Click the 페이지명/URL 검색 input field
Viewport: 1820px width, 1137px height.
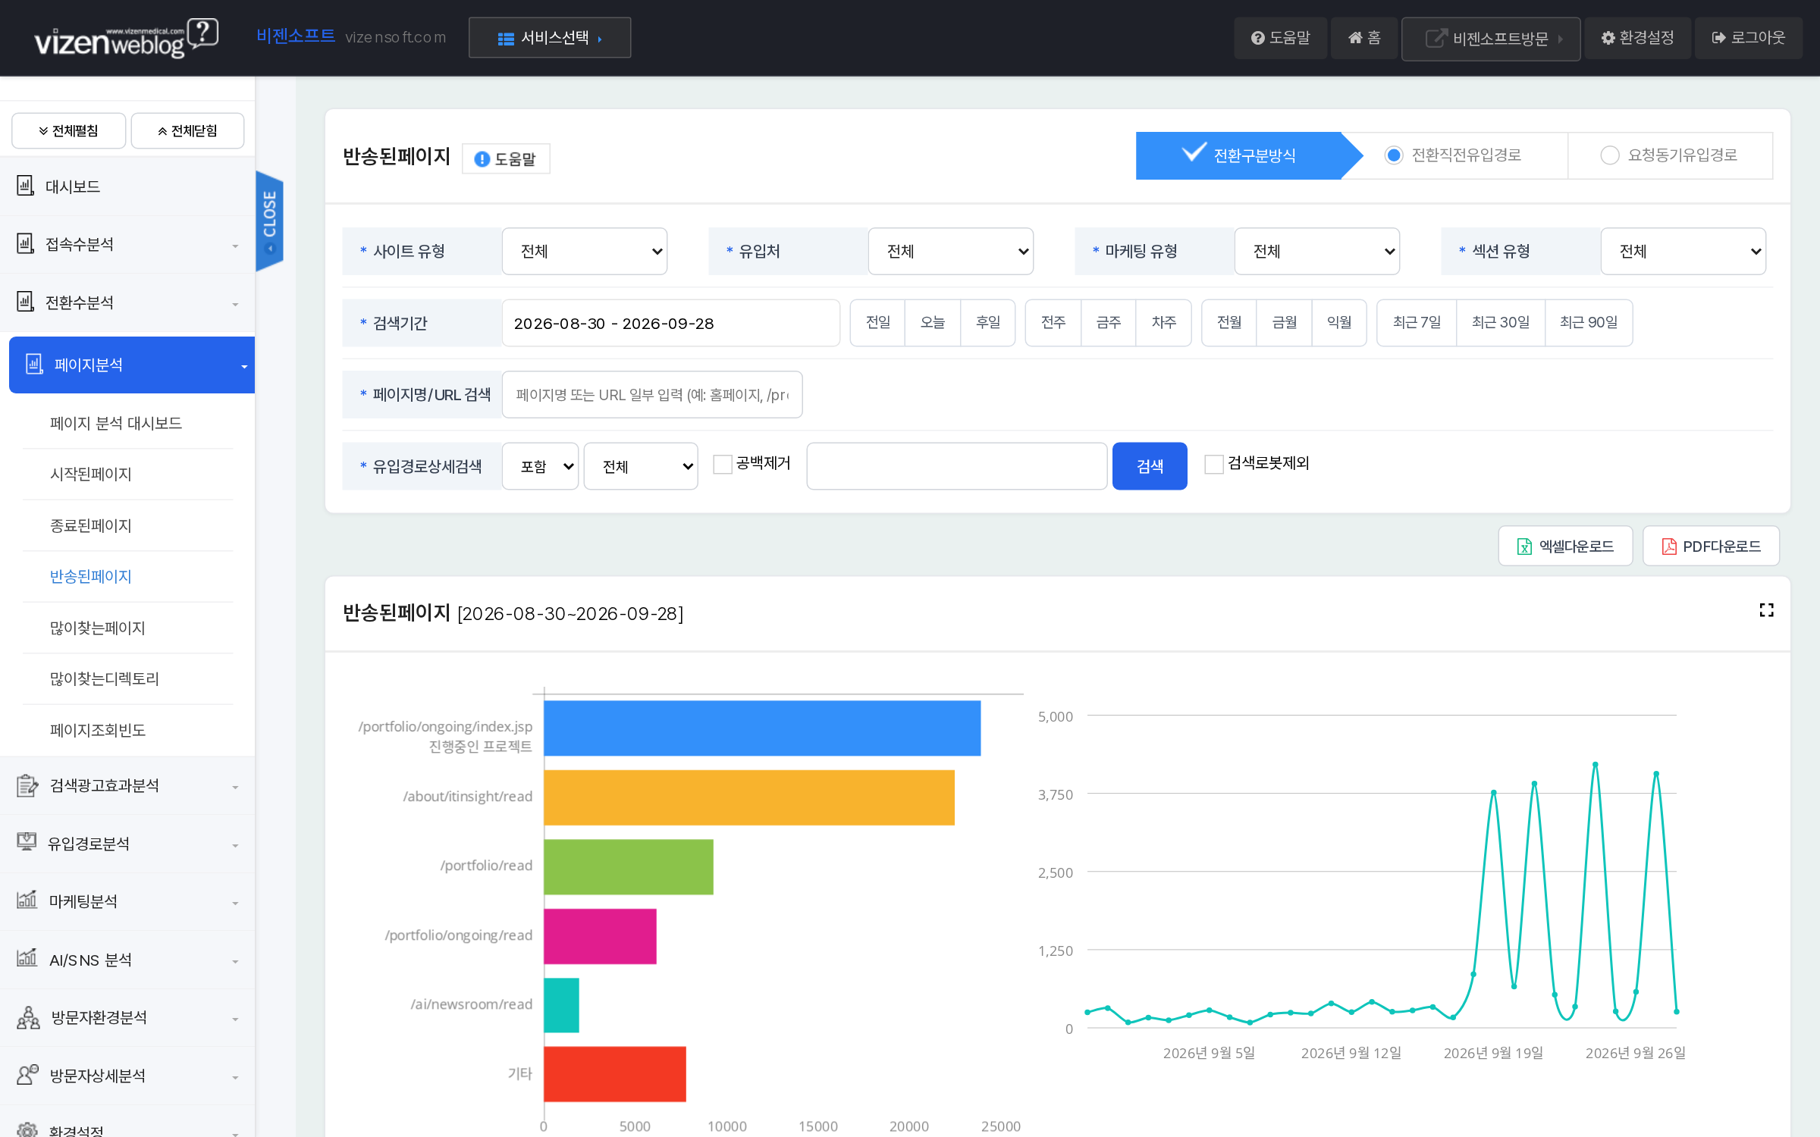point(652,395)
